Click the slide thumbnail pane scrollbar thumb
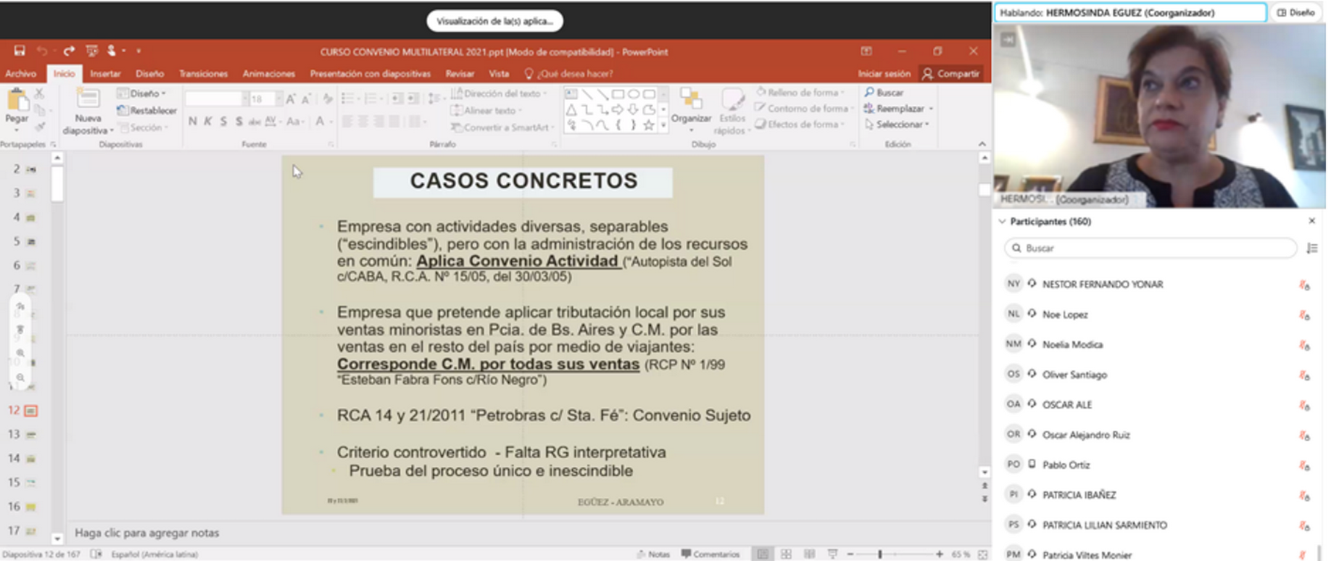This screenshot has width=1328, height=561. (57, 183)
